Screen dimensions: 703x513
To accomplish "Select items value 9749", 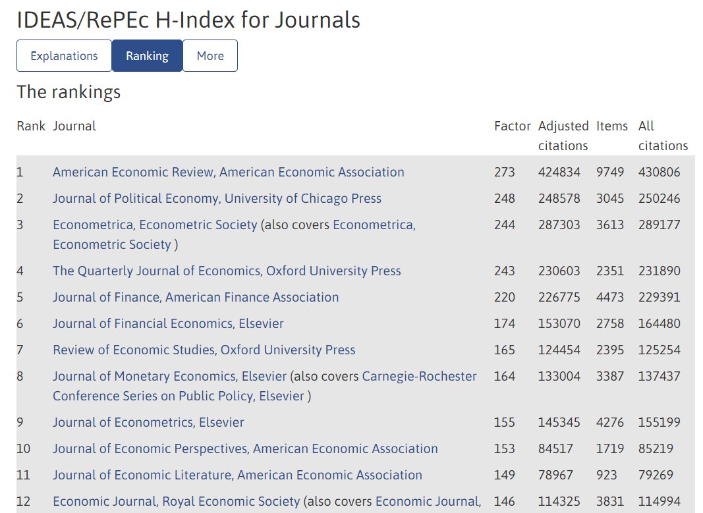I will tap(609, 172).
